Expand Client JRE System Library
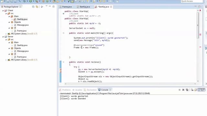 pos(6,34)
